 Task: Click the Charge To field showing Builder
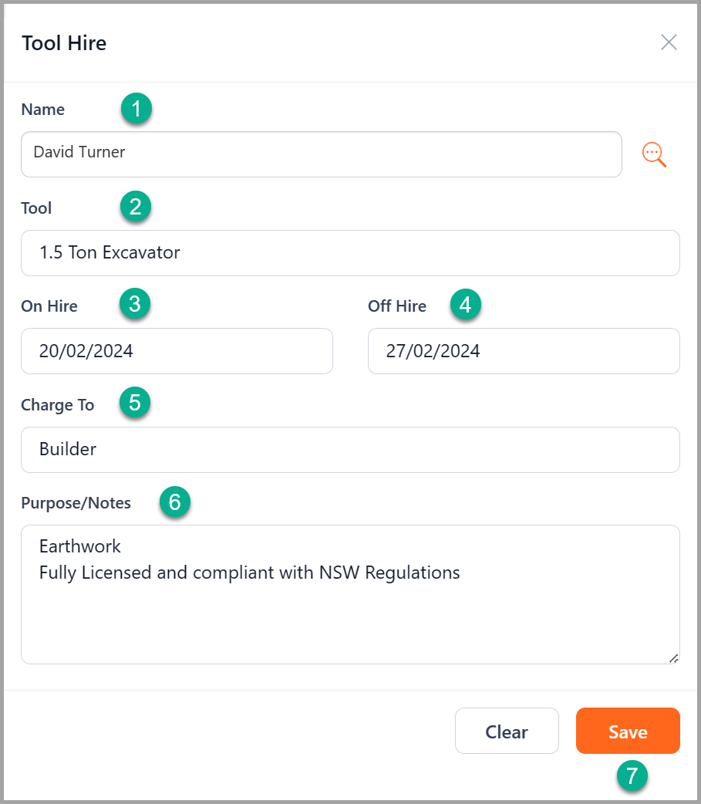(350, 449)
